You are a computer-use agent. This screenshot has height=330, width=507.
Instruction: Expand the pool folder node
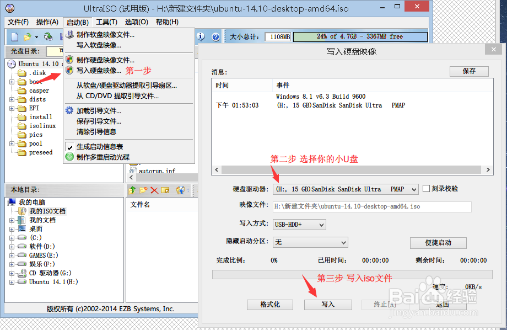12,144
